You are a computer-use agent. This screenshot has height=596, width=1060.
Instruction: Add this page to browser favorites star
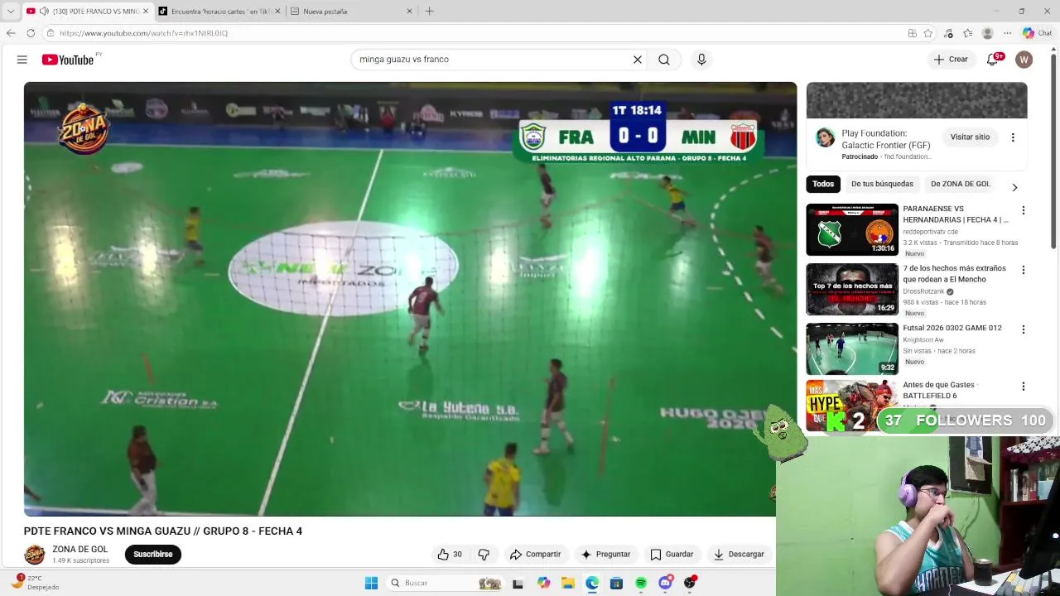(x=928, y=33)
